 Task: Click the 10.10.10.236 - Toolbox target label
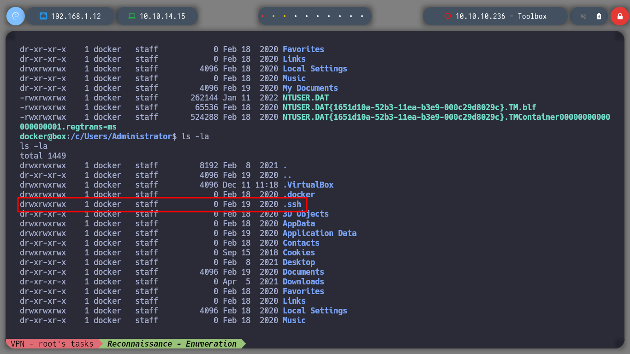[501, 16]
